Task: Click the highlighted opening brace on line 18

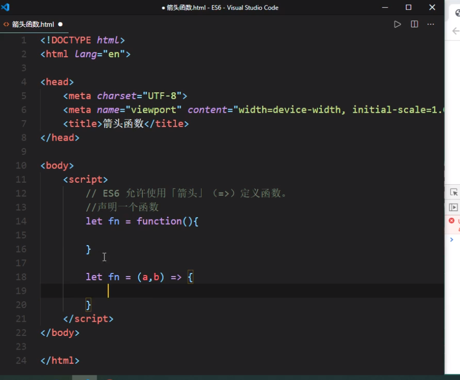Action: 191,277
